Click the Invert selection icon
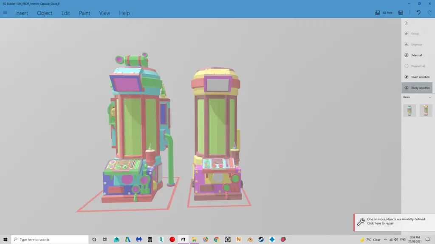The image size is (435, 244). click(407, 77)
